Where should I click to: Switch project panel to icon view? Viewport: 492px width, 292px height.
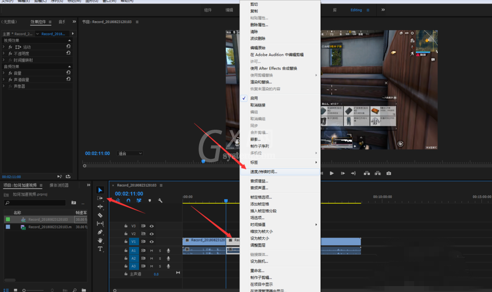click(x=15, y=290)
